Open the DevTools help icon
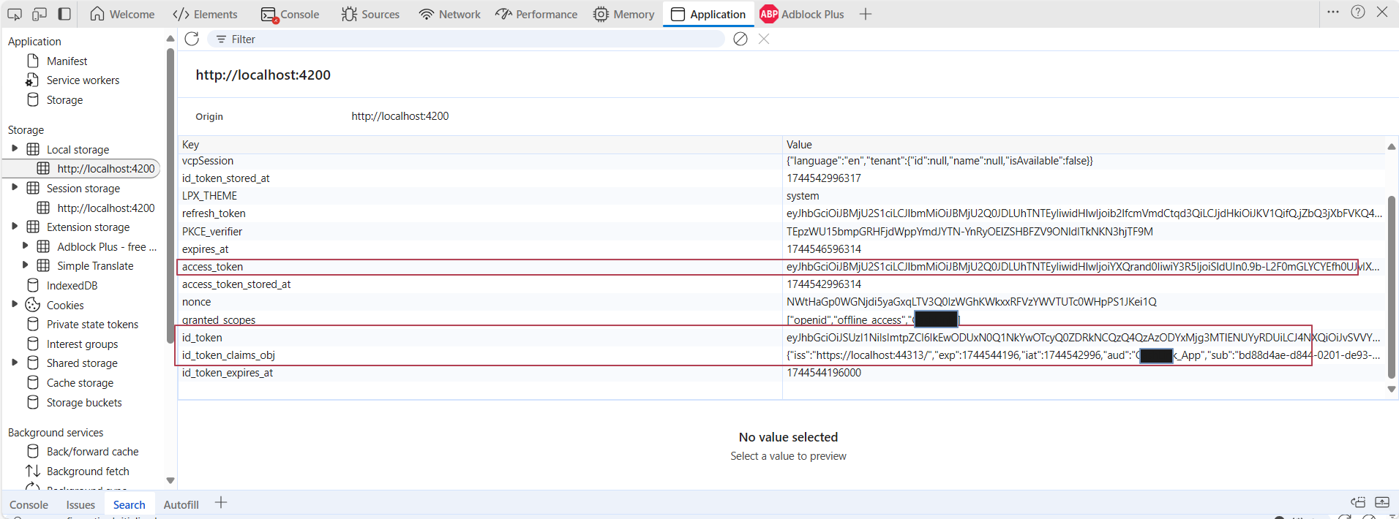This screenshot has height=519, width=1399. coord(1358,12)
